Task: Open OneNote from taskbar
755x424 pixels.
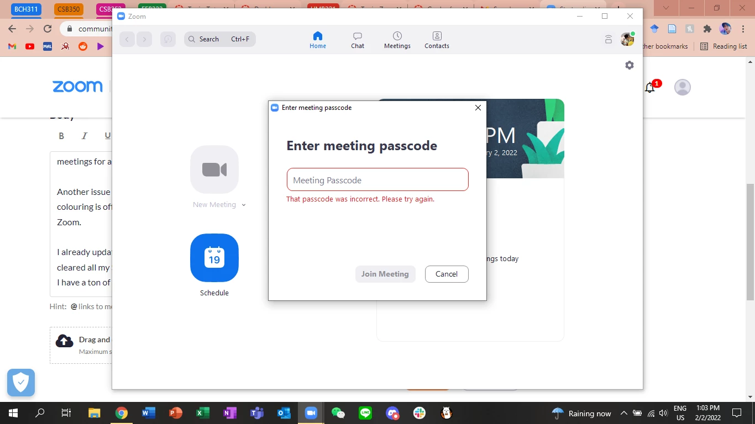Action: pos(230,413)
